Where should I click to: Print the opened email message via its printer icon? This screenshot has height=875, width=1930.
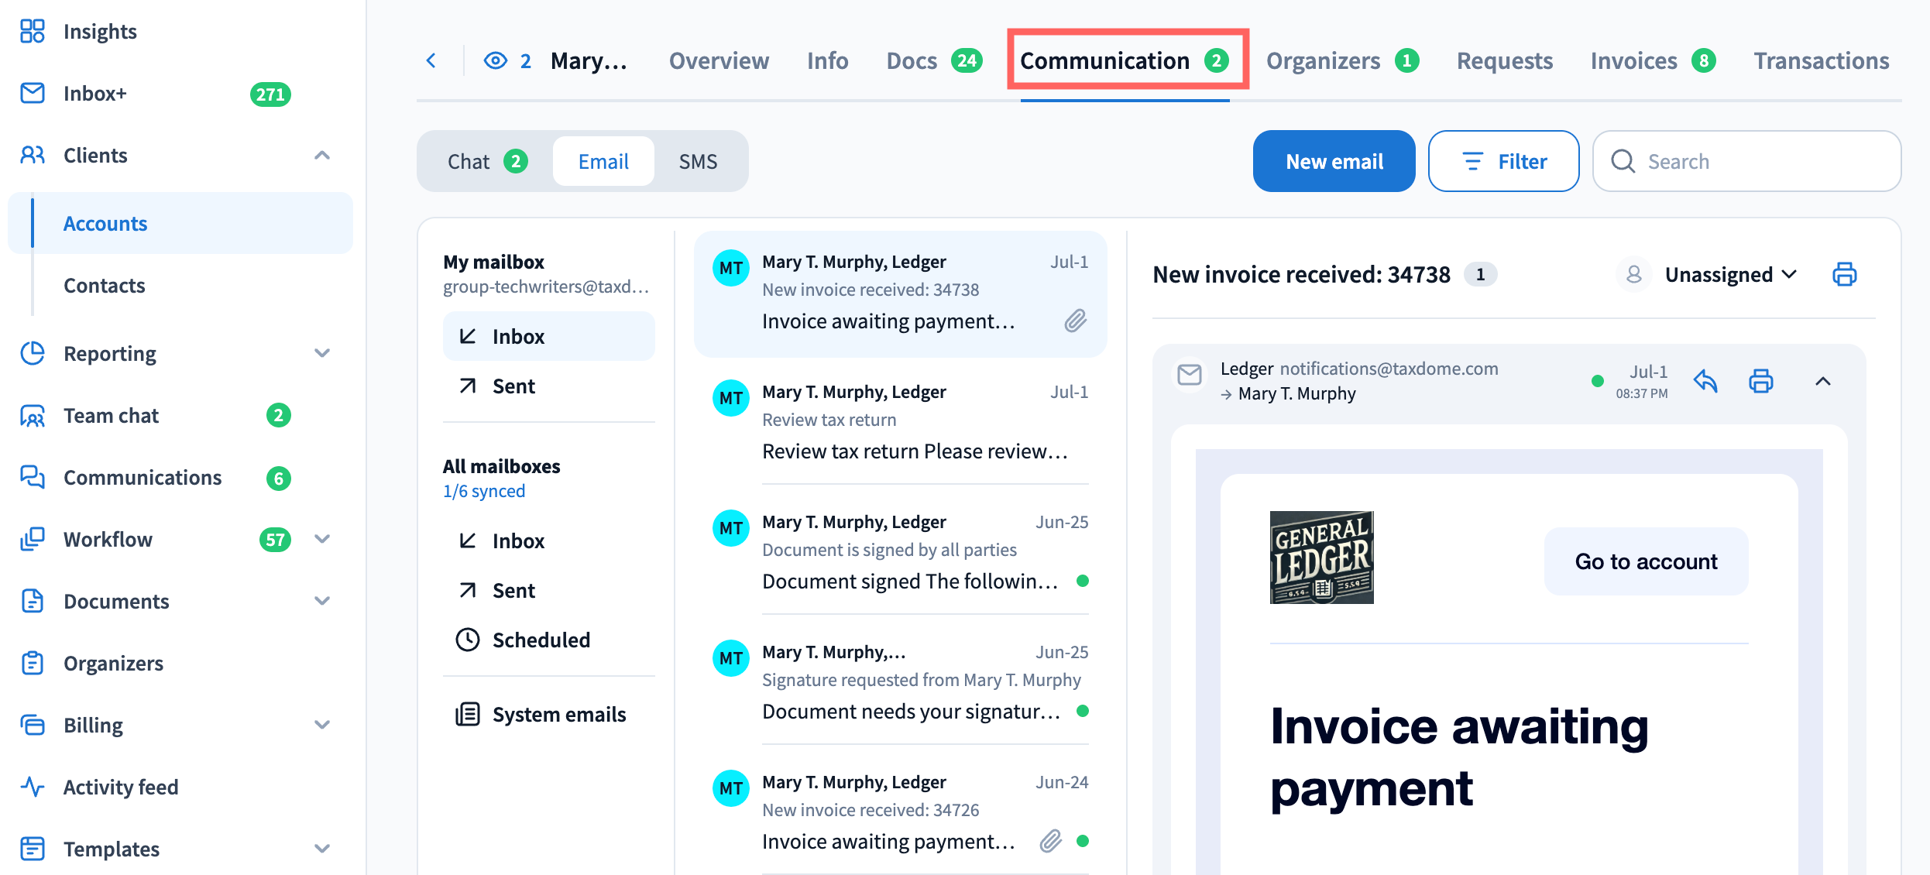(x=1761, y=381)
